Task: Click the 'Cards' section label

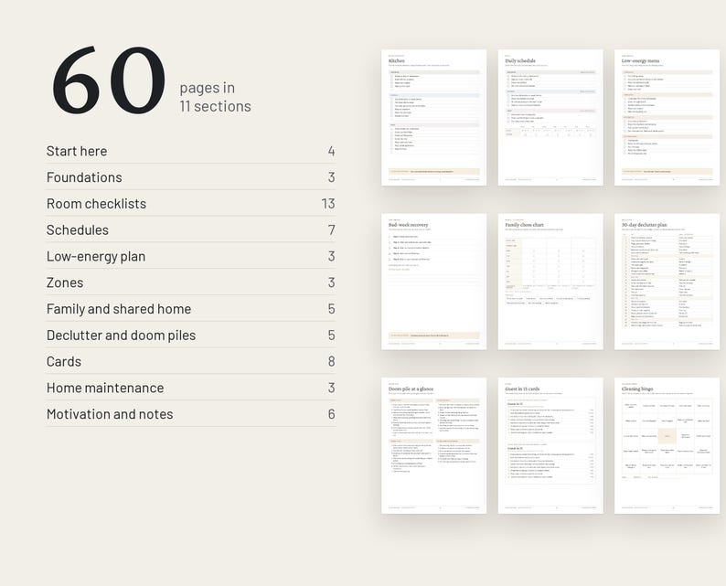Action: pyautogui.click(x=64, y=361)
